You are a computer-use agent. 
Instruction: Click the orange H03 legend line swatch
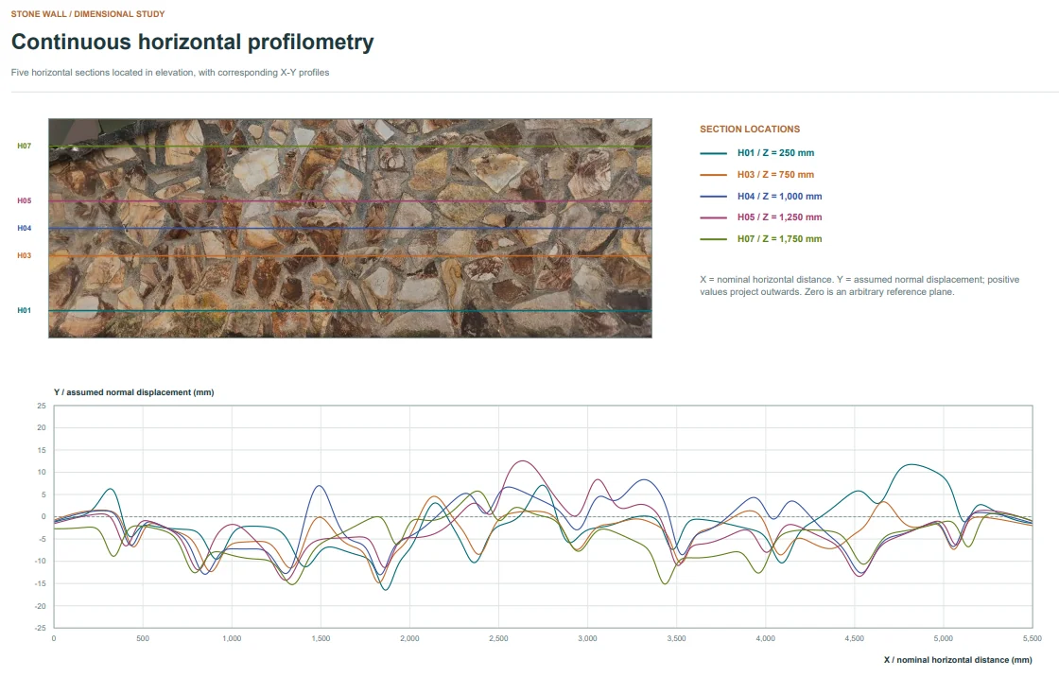[x=713, y=175]
